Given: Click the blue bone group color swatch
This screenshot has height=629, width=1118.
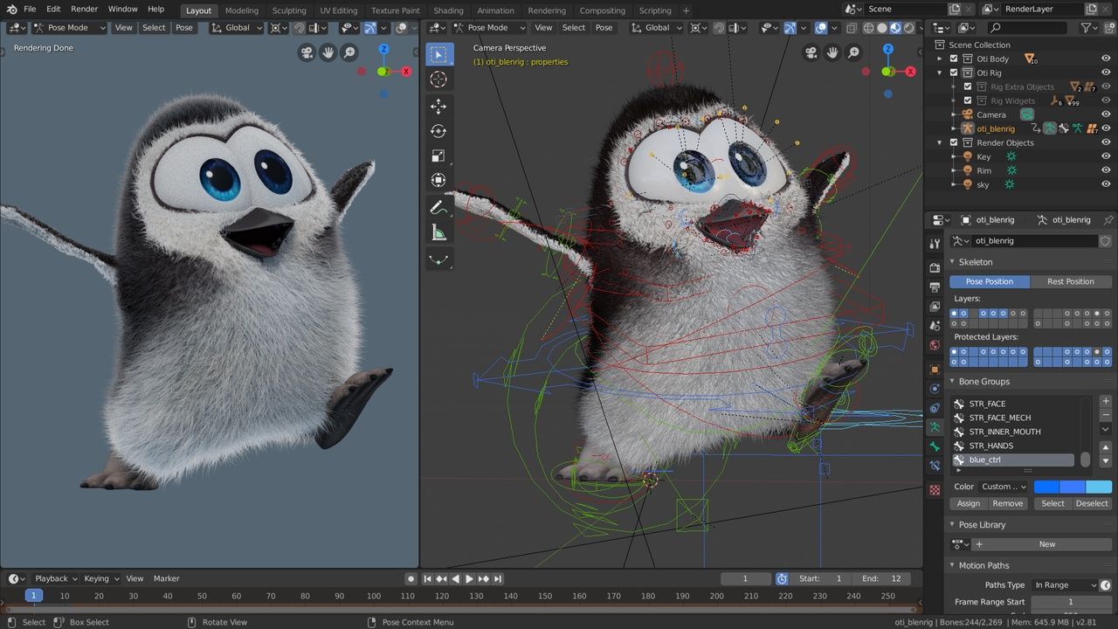Looking at the screenshot, I should [1046, 487].
